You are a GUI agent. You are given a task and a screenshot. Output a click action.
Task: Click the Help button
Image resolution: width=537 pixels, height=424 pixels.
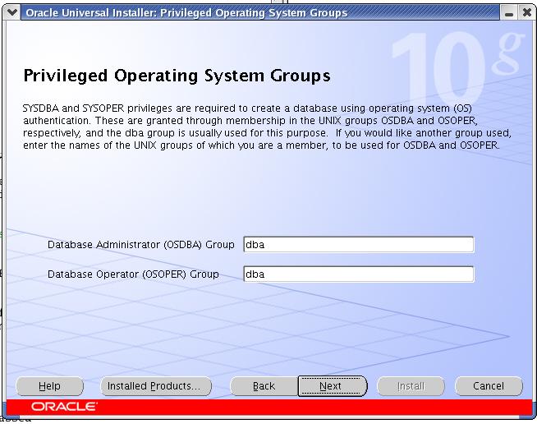(49, 386)
